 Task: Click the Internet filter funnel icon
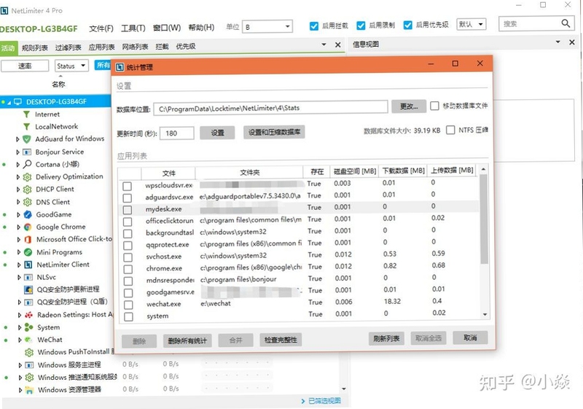26,114
